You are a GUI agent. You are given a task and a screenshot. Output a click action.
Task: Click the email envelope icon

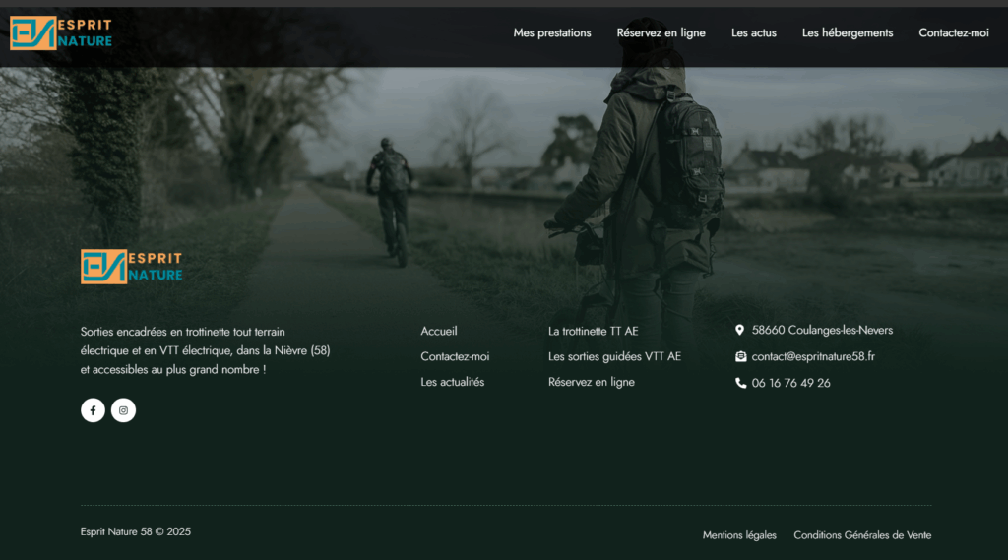pos(740,356)
